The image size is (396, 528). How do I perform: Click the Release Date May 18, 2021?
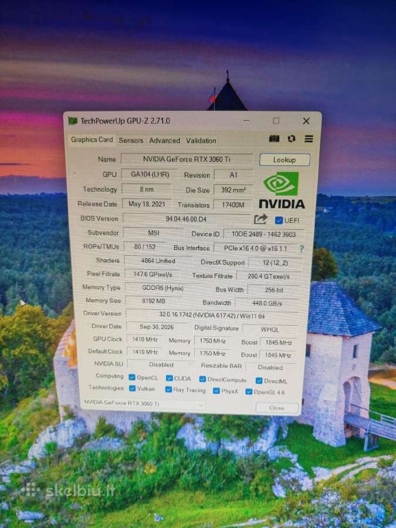pyautogui.click(x=147, y=204)
